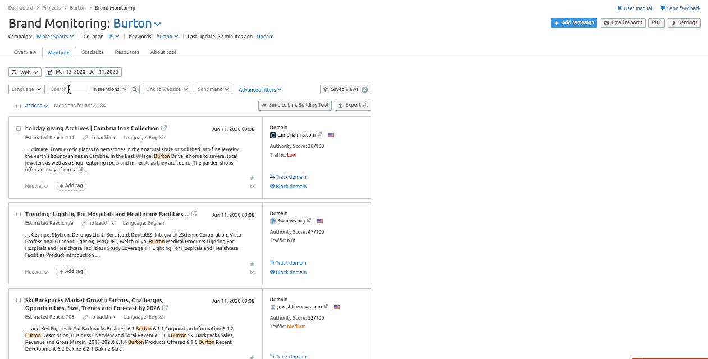Click the US flag beside jewishlifenews.com
The width and height of the screenshot is (708, 359).
click(337, 307)
